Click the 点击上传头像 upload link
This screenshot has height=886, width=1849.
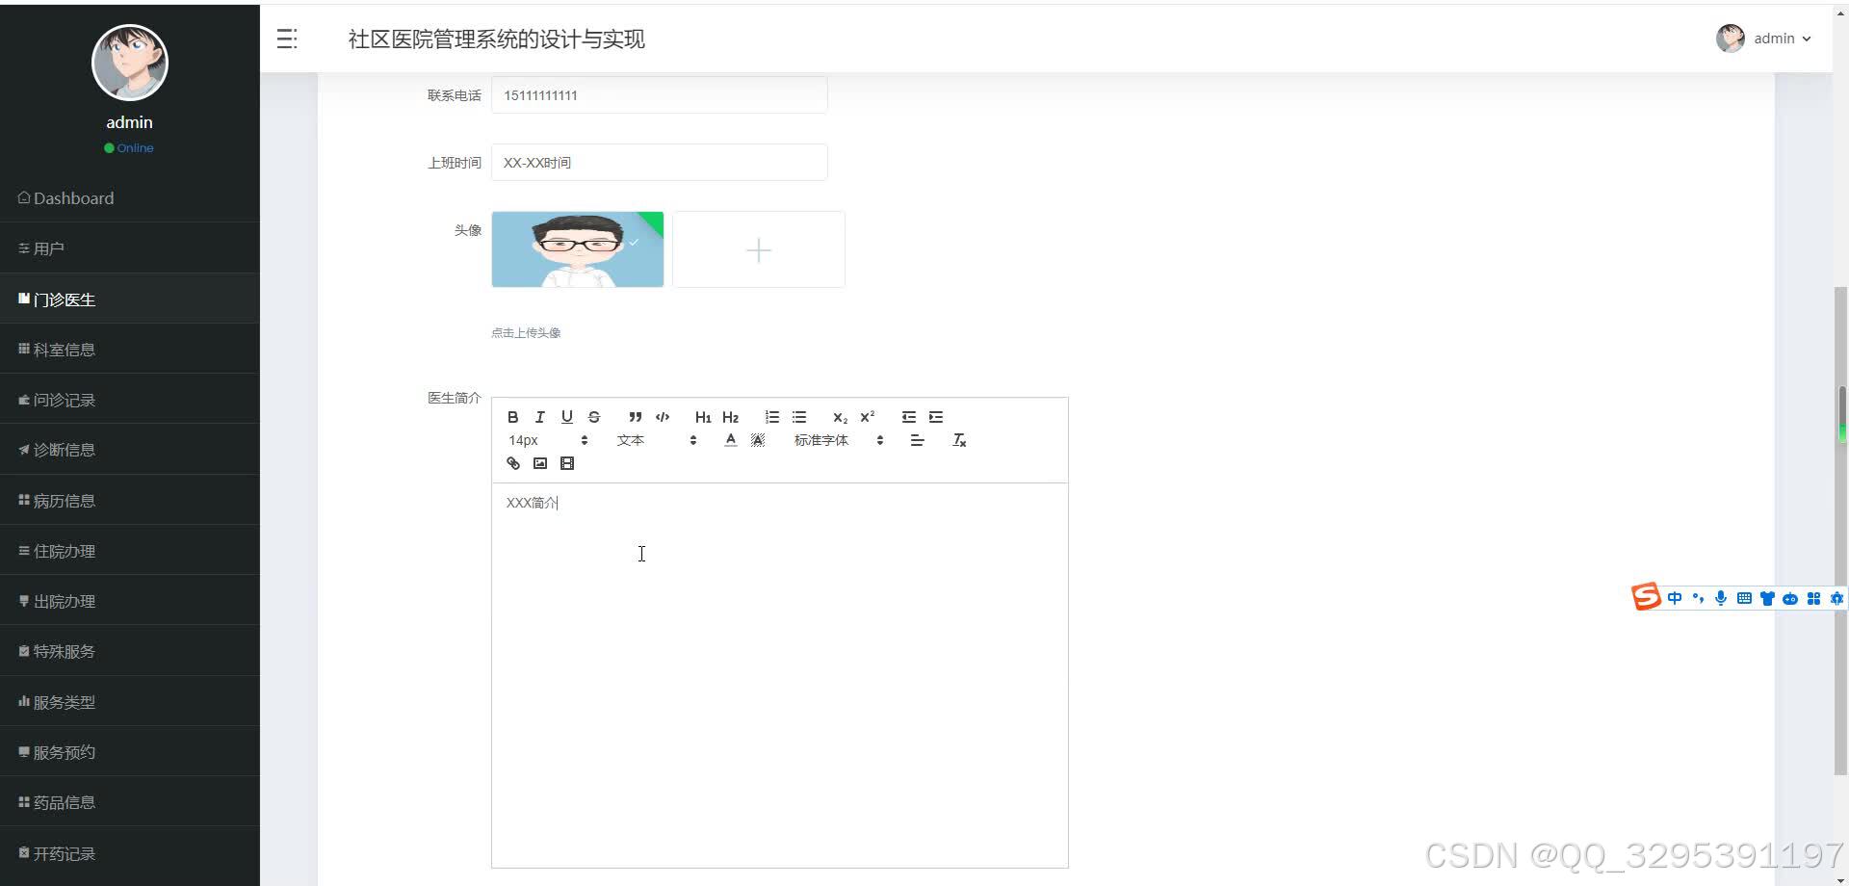pos(525,331)
